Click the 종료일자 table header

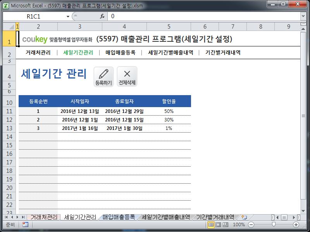[x=124, y=101]
